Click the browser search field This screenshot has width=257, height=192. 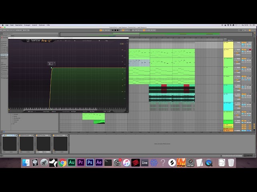[31, 33]
